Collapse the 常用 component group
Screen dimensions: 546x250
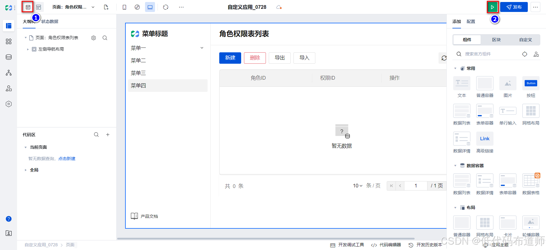(x=455, y=69)
